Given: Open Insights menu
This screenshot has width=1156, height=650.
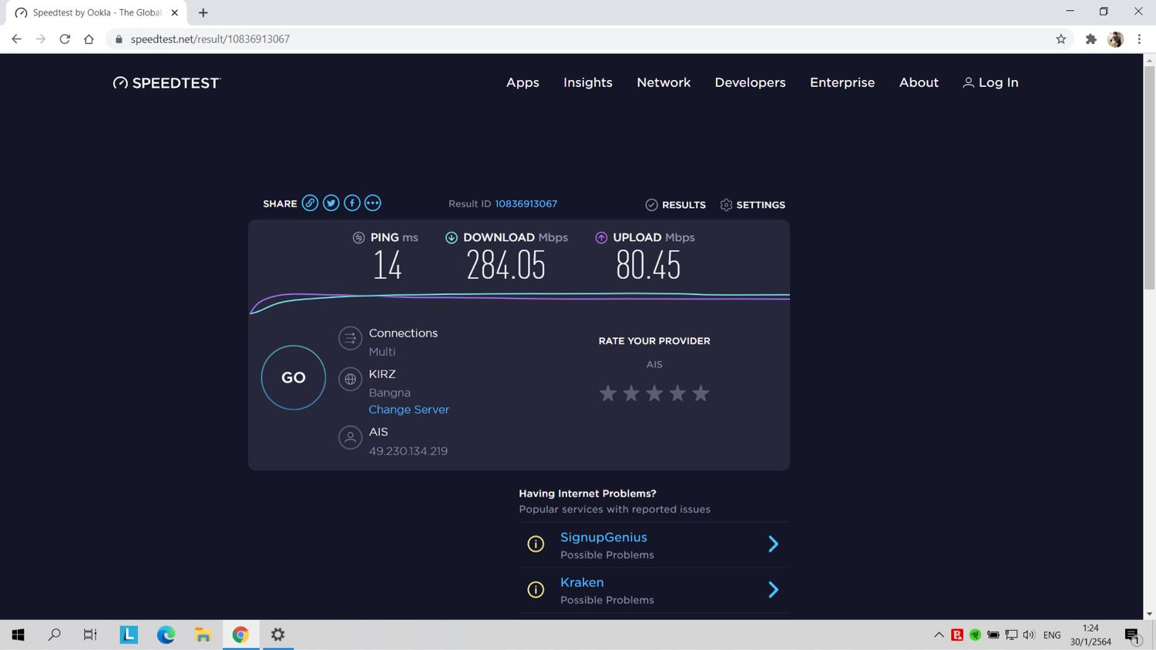Looking at the screenshot, I should 588,82.
